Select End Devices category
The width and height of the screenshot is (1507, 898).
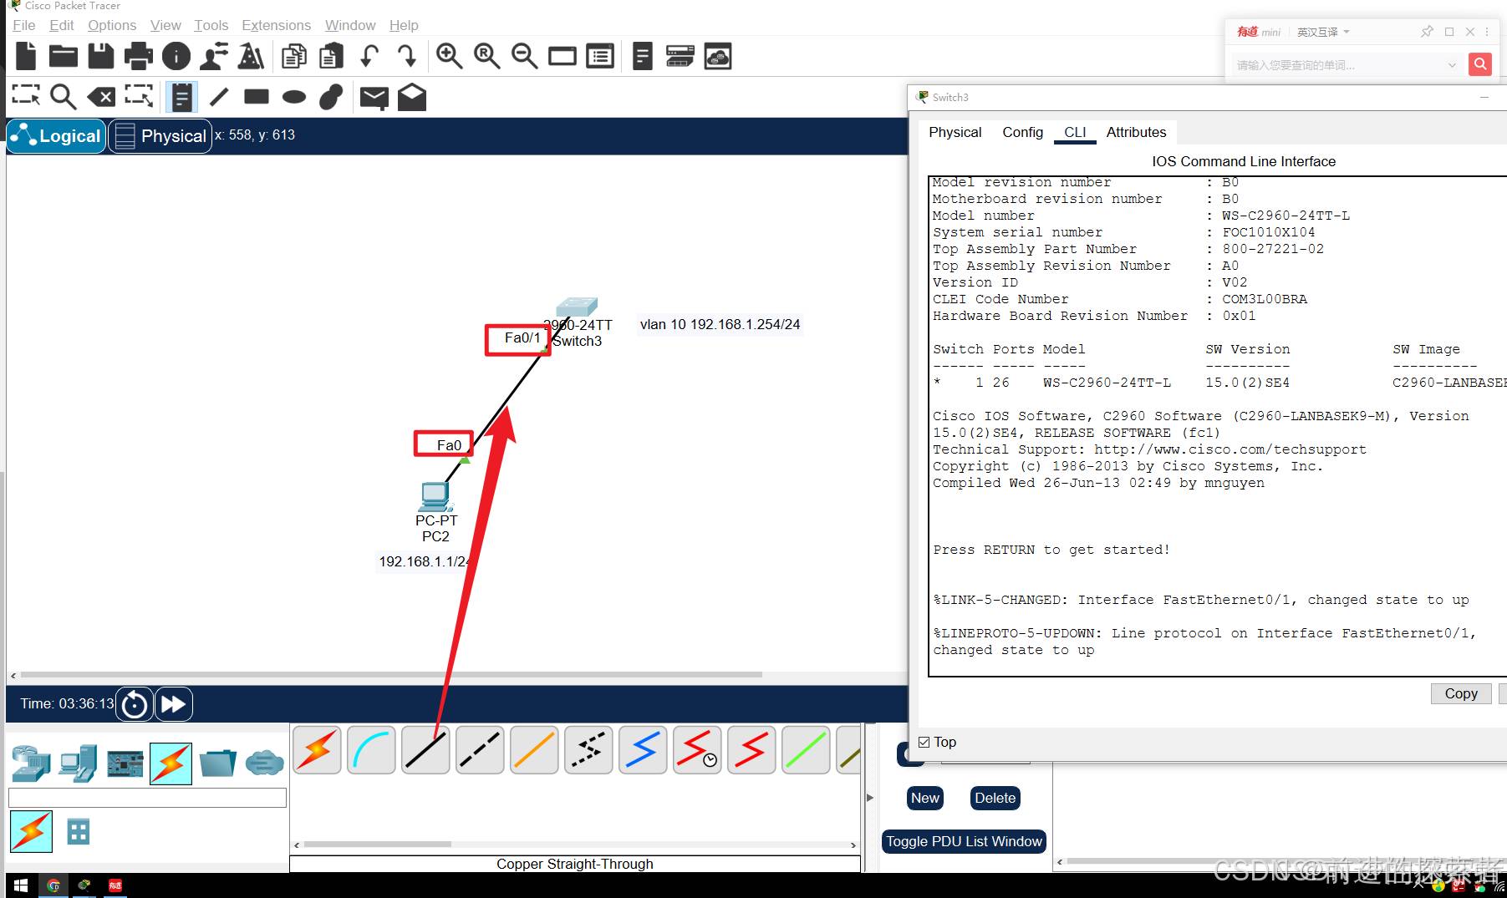[79, 764]
